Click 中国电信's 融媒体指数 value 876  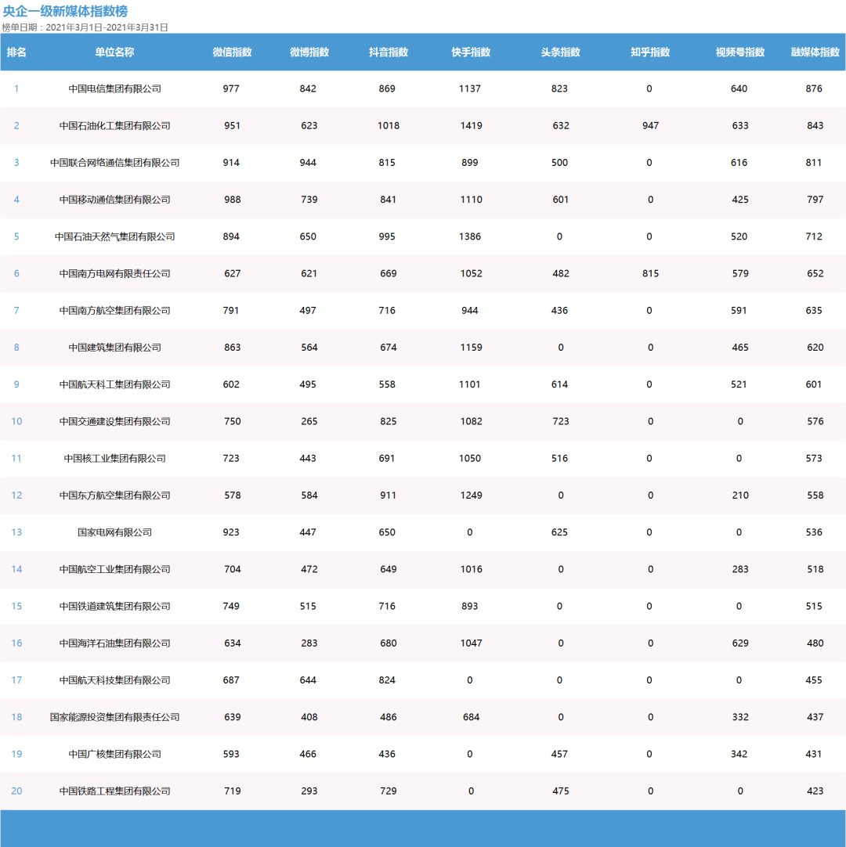click(814, 88)
